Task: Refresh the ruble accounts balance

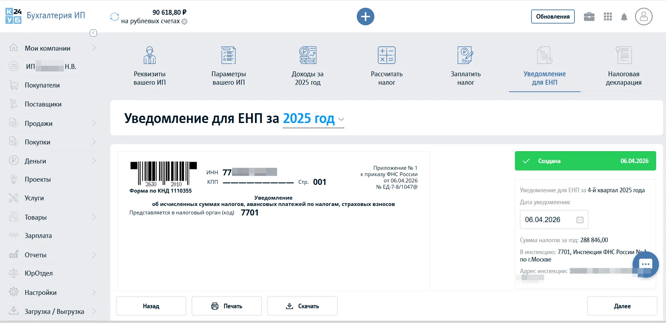Action: pyautogui.click(x=114, y=16)
